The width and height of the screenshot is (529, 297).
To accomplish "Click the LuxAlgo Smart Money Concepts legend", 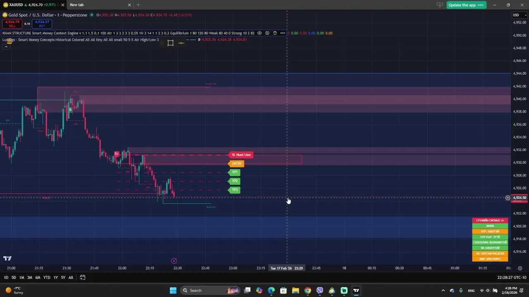I will [x=81, y=40].
